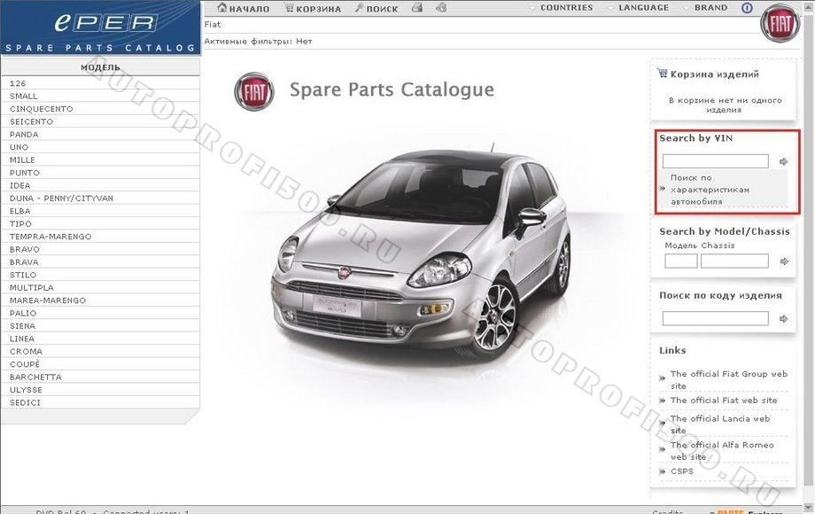This screenshot has height=514, width=815.
Task: Select model ELBA
Action: pos(100,211)
